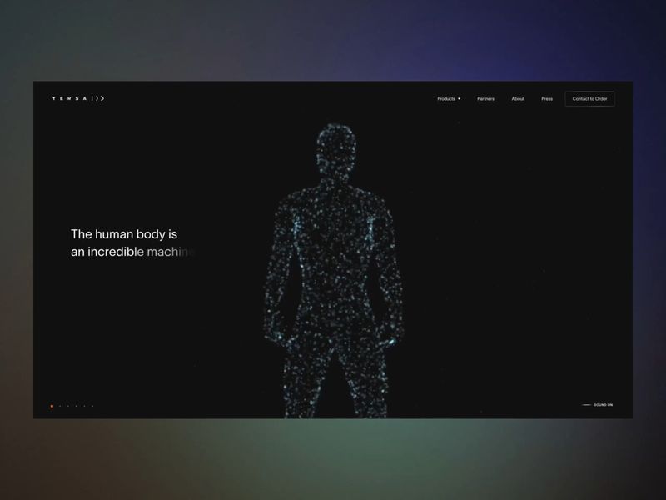Click the TERSA wordmark logo
This screenshot has height=500, width=666.
click(x=68, y=98)
